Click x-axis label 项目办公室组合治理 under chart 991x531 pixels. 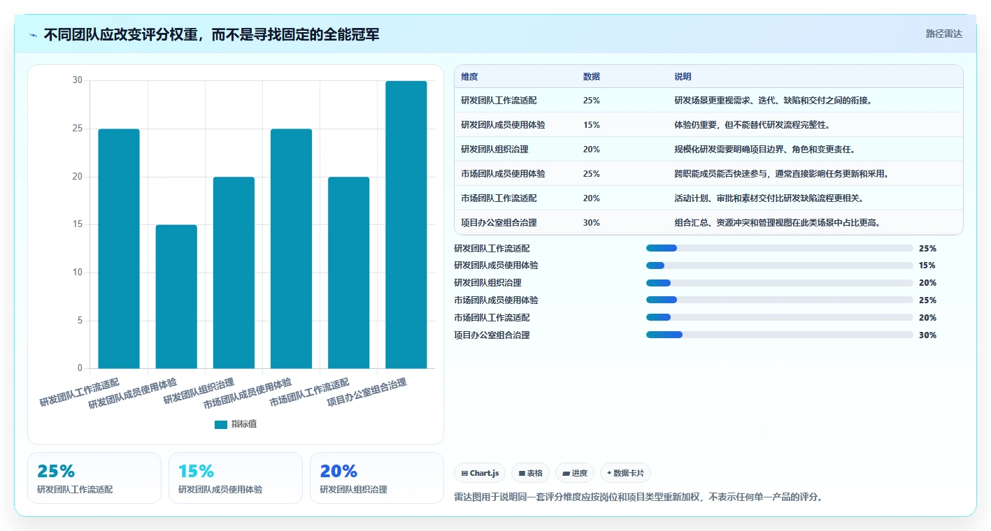coord(367,393)
